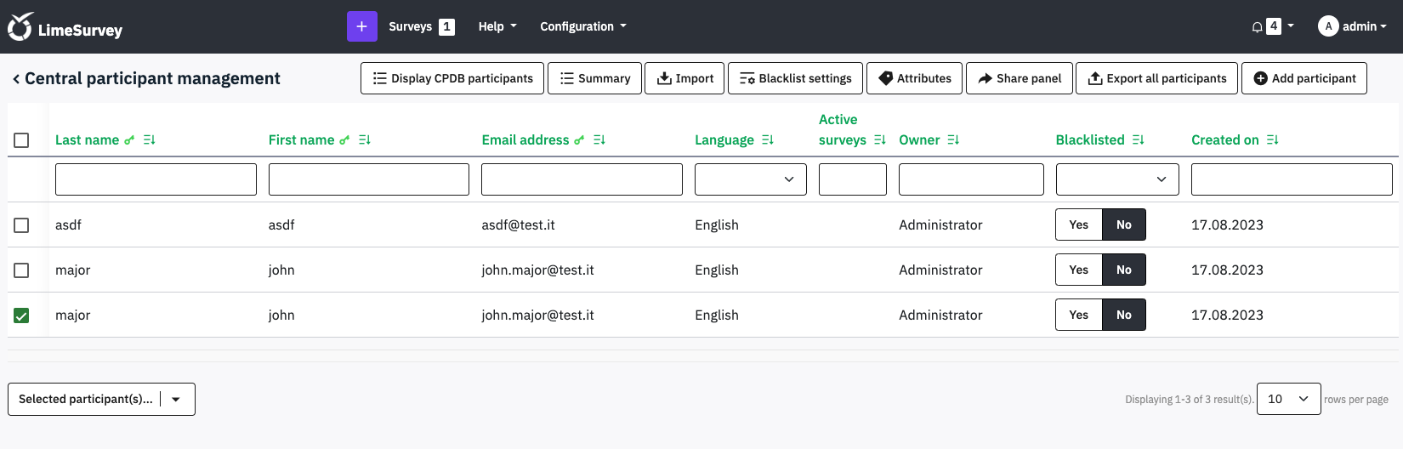Click the LimeSurvey logo icon
Screen dimensions: 1403x449
[20, 27]
